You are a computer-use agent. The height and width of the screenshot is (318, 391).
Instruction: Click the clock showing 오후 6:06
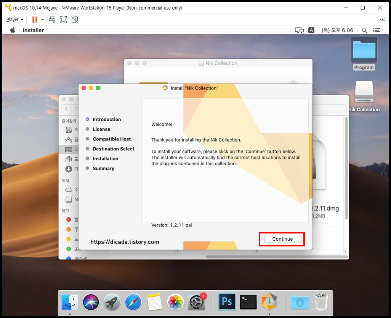[x=337, y=30]
